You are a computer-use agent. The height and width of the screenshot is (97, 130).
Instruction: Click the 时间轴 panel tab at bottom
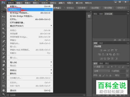pos(13,95)
